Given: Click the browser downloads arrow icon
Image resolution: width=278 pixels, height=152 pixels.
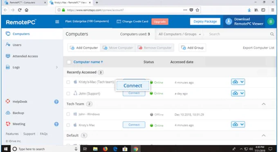Looking at the screenshot, I should [x=249, y=10].
